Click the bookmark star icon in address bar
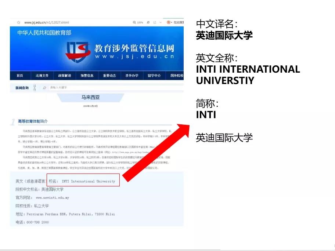The width and height of the screenshot is (335, 251). tap(19, 22)
